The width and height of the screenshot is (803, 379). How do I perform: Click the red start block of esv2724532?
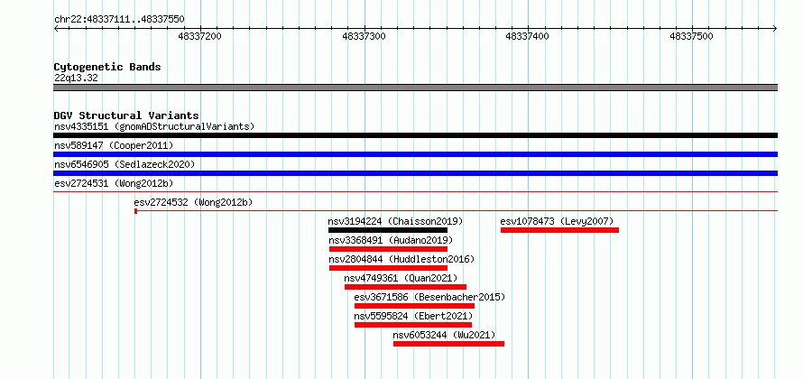point(135,211)
